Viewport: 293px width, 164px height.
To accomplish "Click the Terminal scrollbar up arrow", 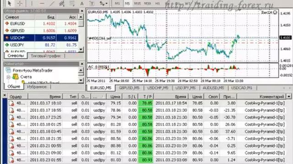I will (x=289, y=97).
